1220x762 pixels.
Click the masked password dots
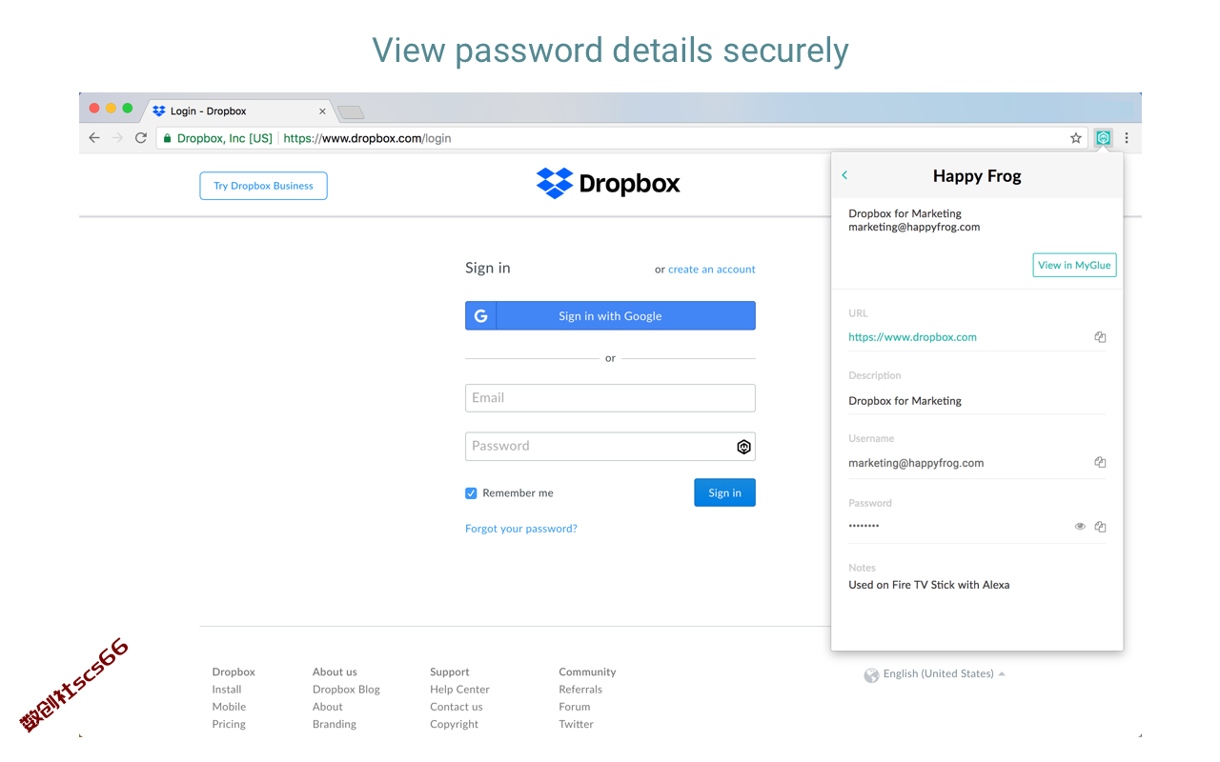[864, 526]
